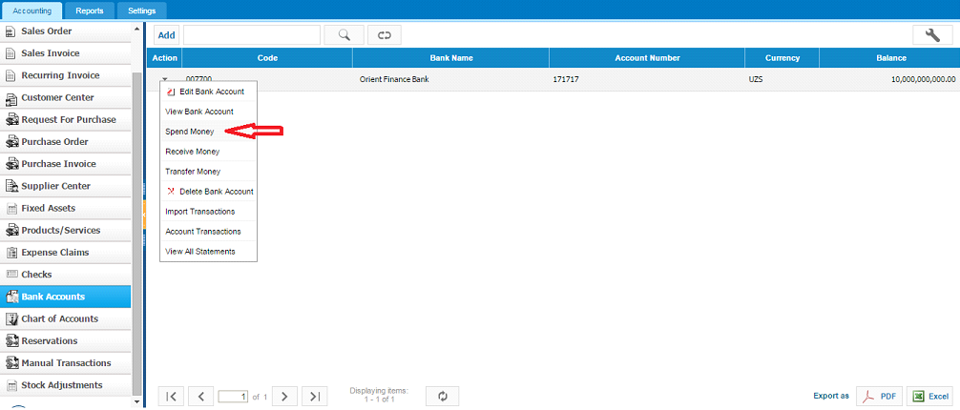
Task: Export the list to Excel
Action: pyautogui.click(x=929, y=397)
